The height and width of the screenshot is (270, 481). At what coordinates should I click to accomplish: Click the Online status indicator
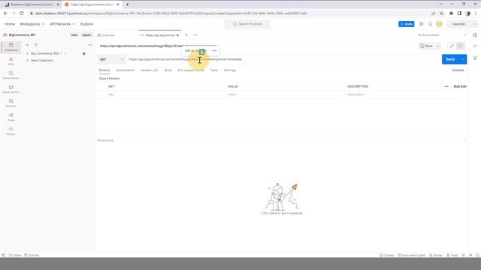coord(15,255)
